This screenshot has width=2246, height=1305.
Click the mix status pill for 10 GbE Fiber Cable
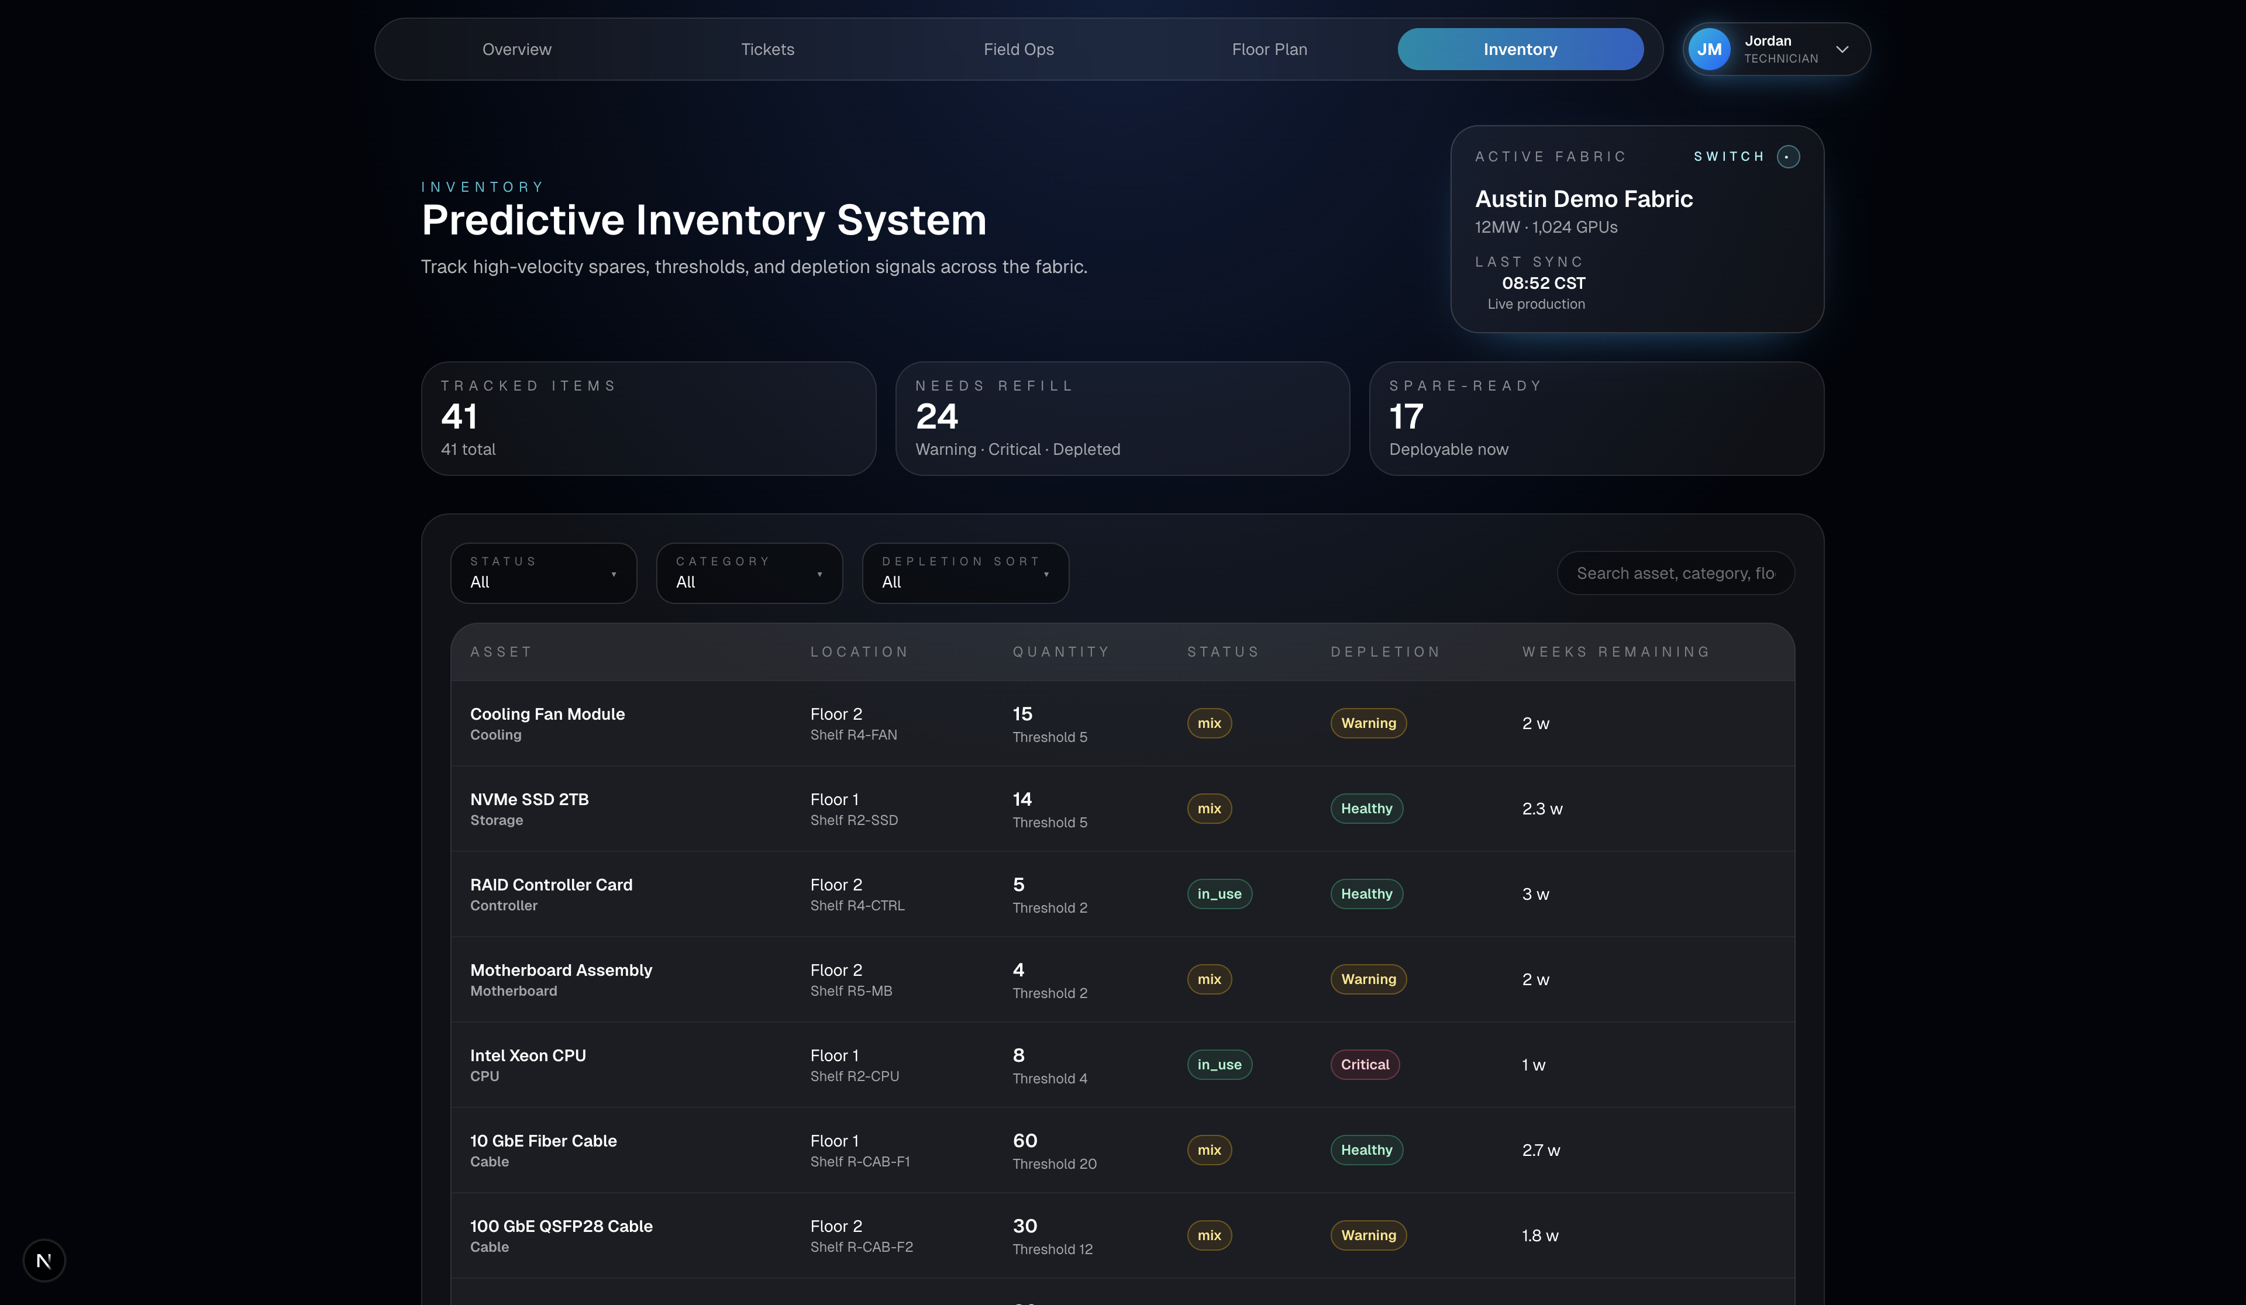click(1208, 1150)
